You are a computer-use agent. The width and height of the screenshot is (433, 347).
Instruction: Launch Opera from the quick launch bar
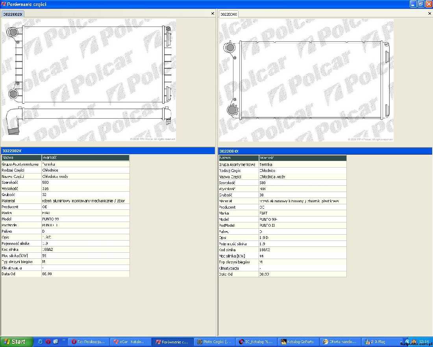point(48,342)
